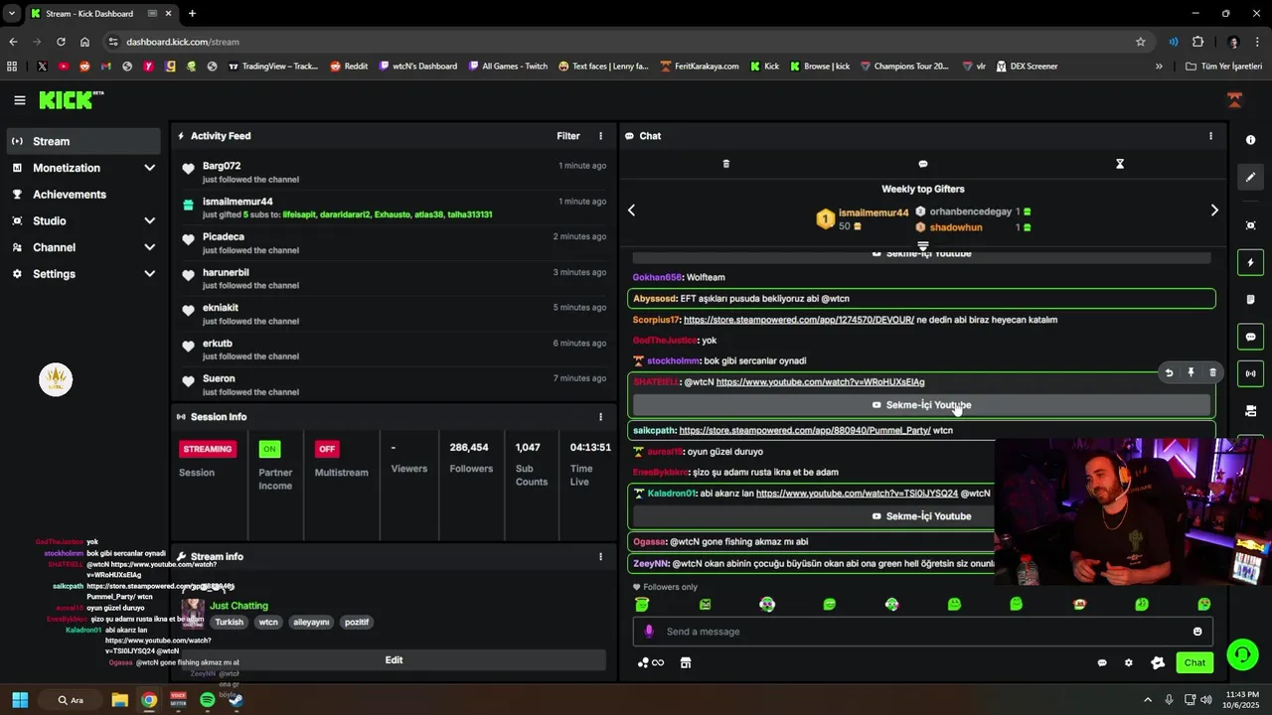
Task: Pick the first green halo emote
Action: pos(642,604)
